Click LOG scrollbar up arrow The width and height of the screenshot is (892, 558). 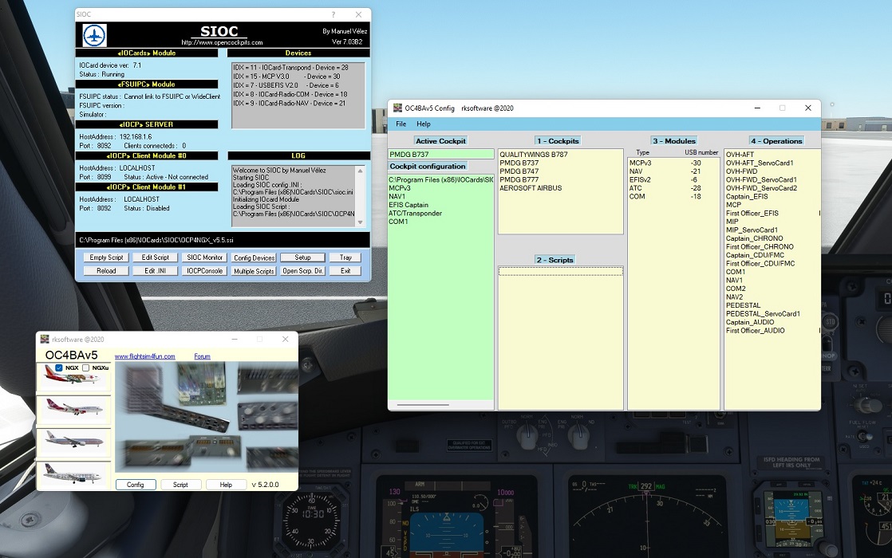360,171
